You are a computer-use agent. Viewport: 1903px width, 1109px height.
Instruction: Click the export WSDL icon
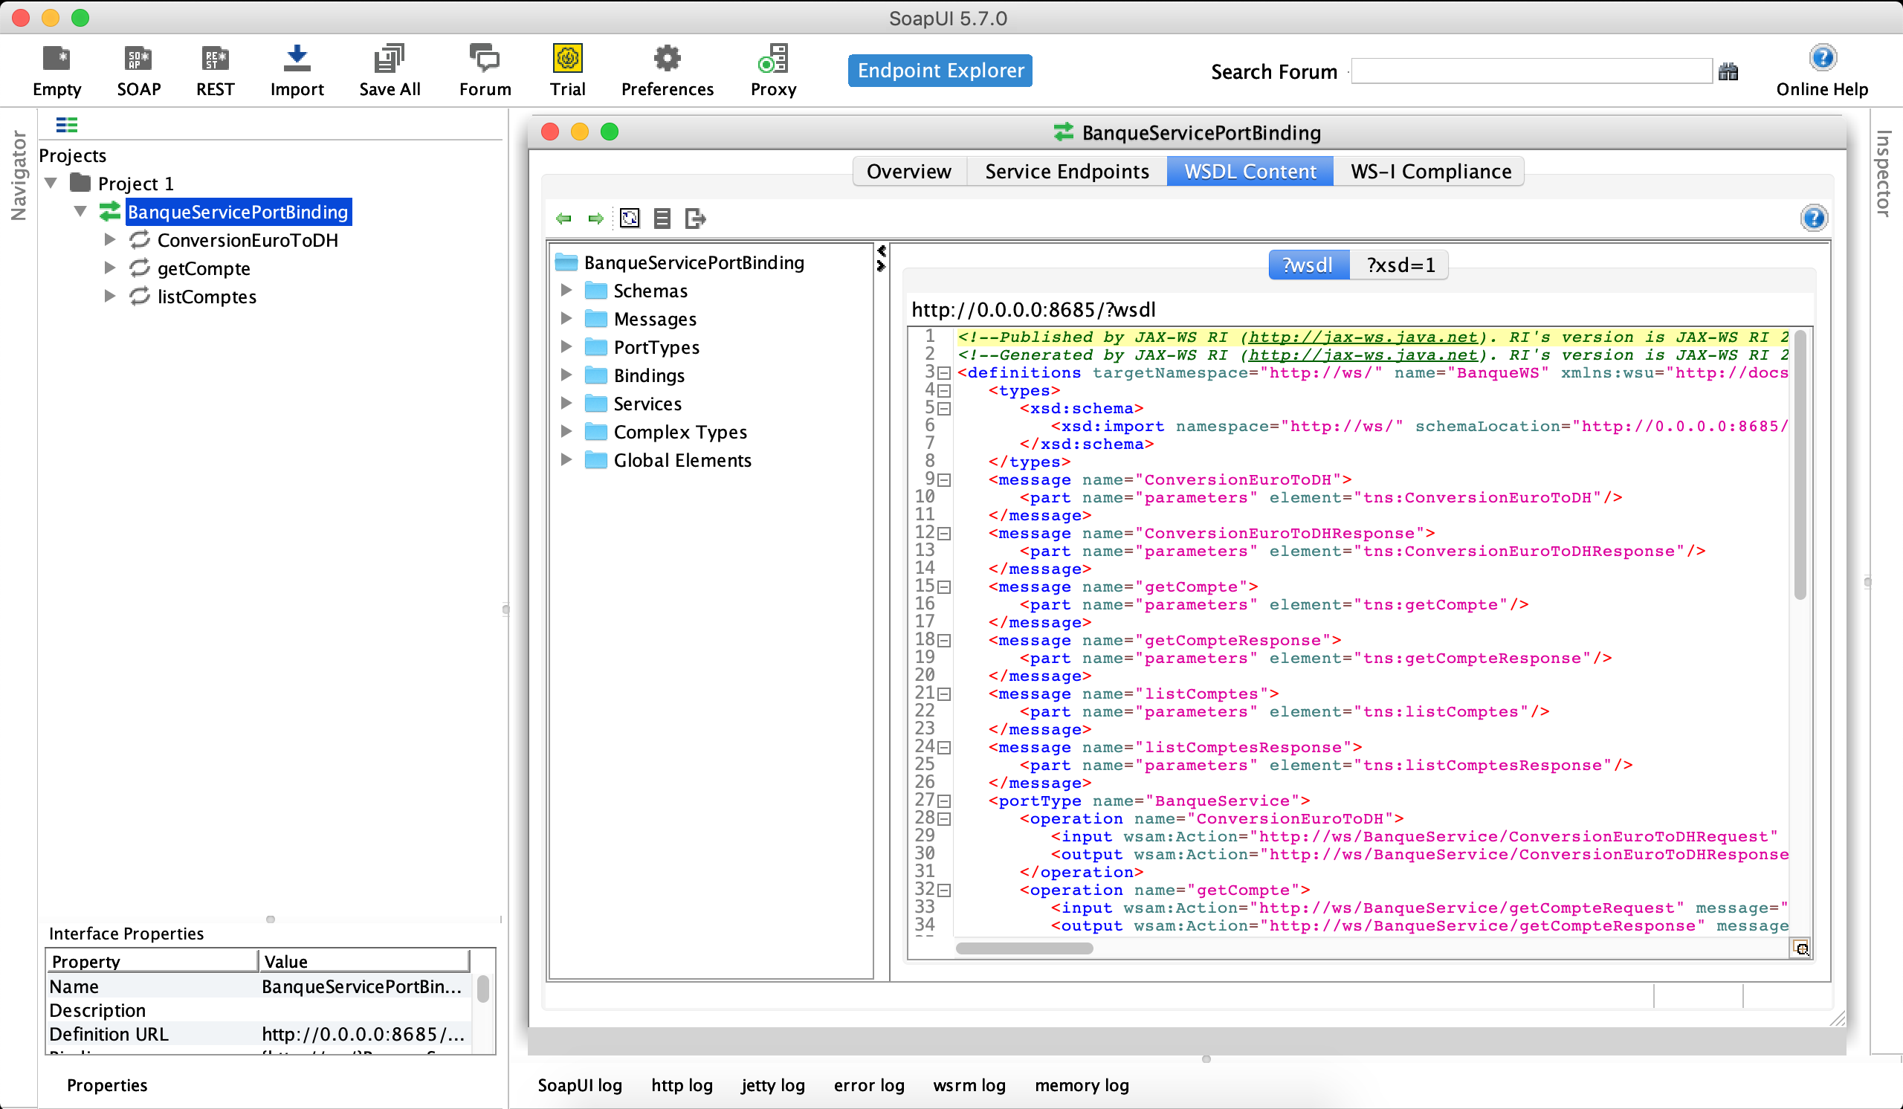click(695, 219)
